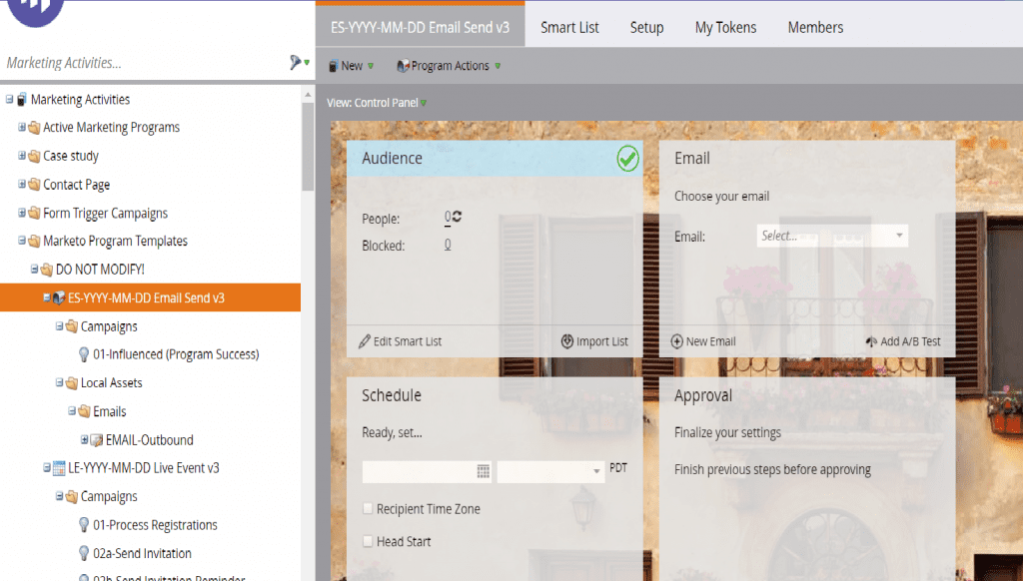The image size is (1023, 581).
Task: Click the EMAIL-Outbound email icon
Action: [97, 440]
